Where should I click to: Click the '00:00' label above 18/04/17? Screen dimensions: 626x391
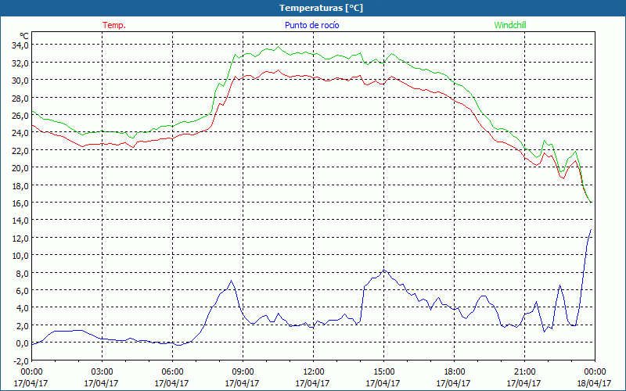[595, 371]
